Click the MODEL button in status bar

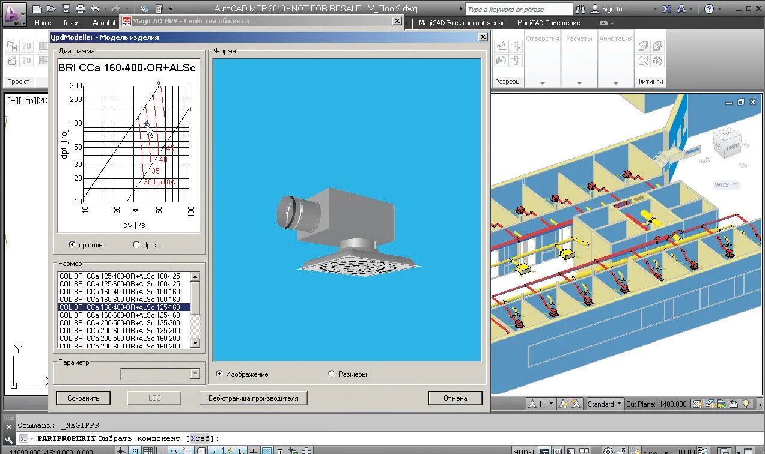[525, 450]
